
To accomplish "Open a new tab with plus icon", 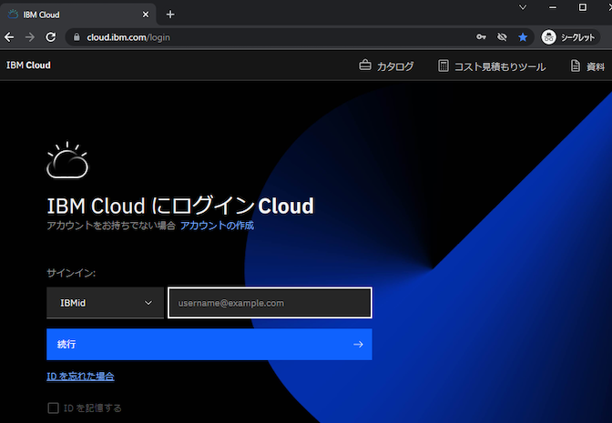I will pyautogui.click(x=170, y=14).
